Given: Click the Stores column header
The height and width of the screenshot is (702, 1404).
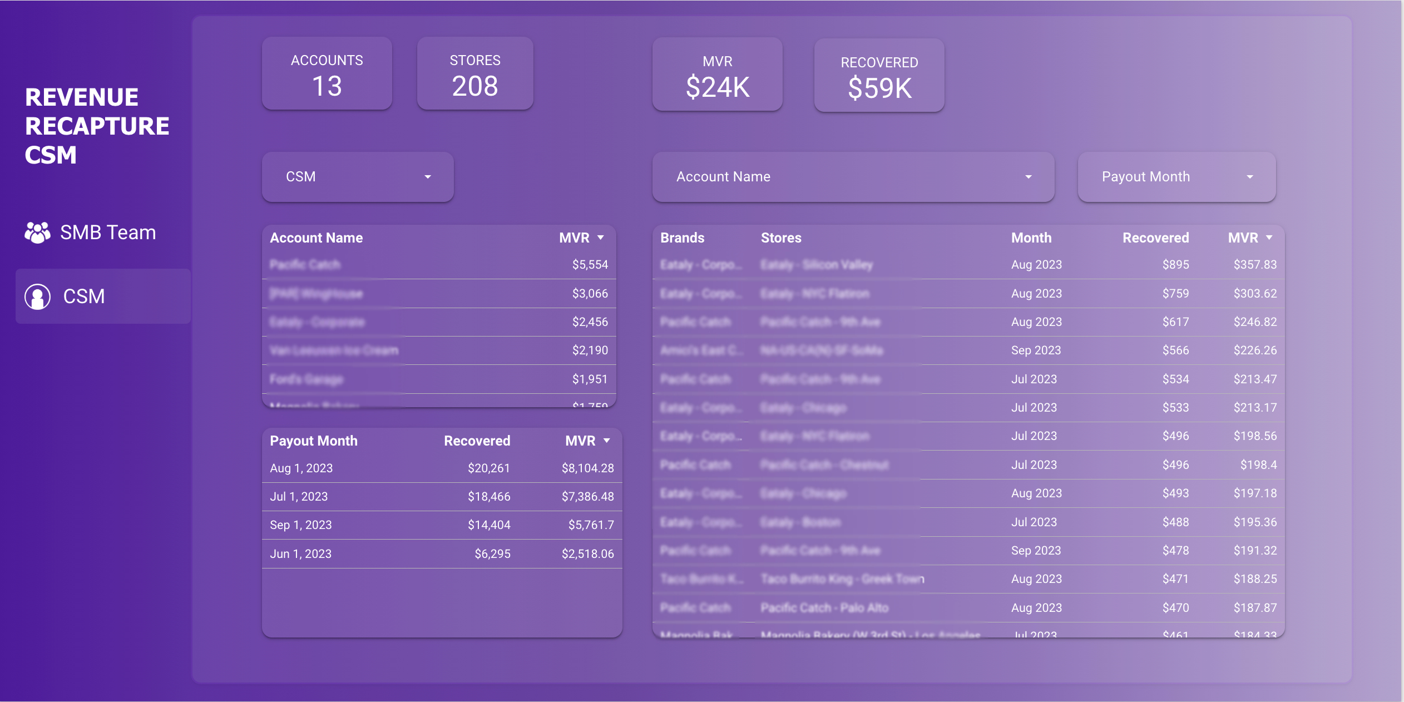Looking at the screenshot, I should tap(780, 238).
